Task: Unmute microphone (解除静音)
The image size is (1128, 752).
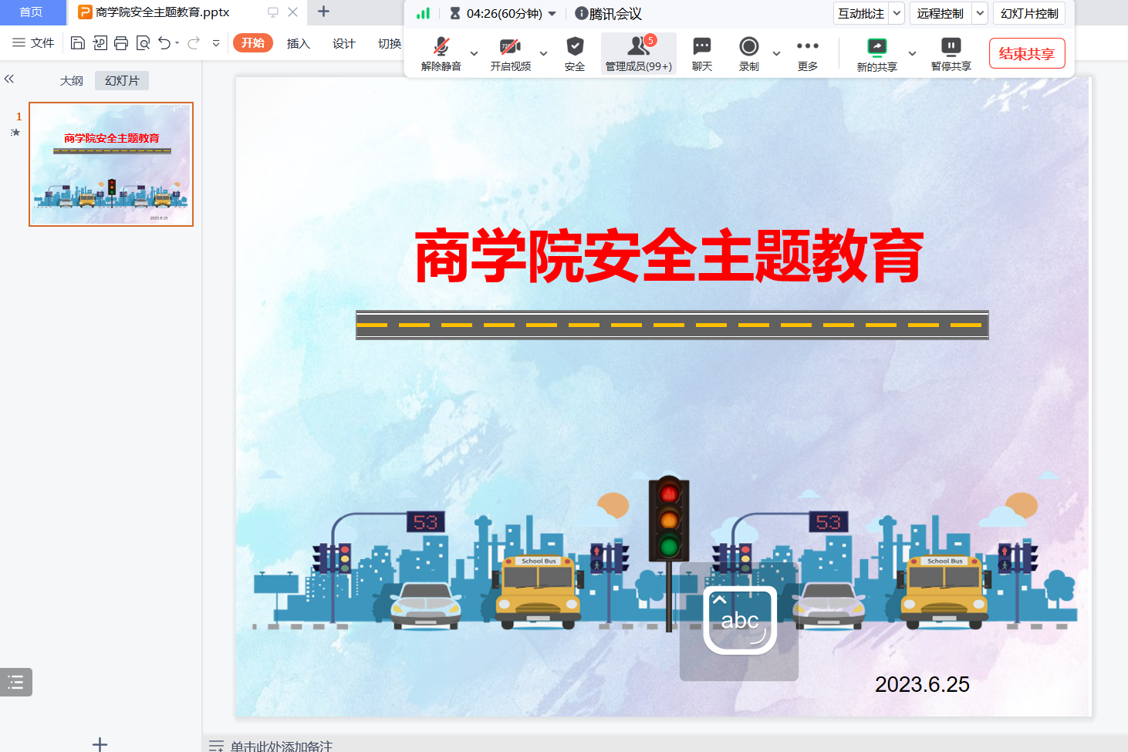Action: 441,53
